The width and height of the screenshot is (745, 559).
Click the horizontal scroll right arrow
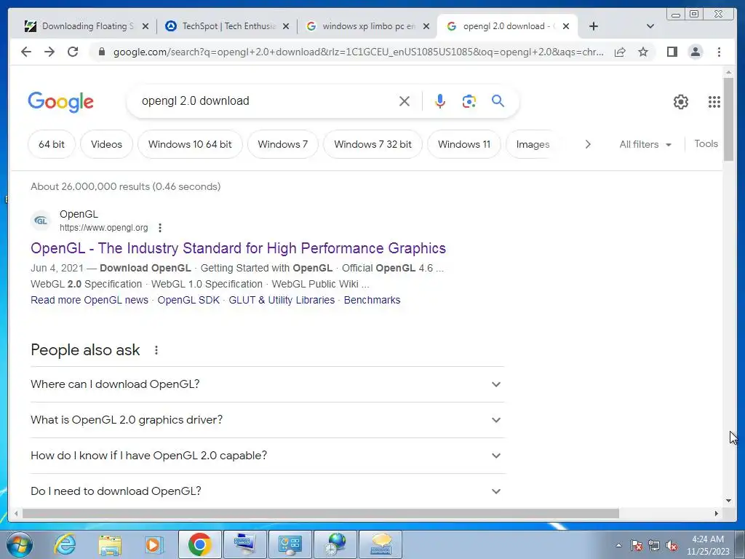[717, 513]
